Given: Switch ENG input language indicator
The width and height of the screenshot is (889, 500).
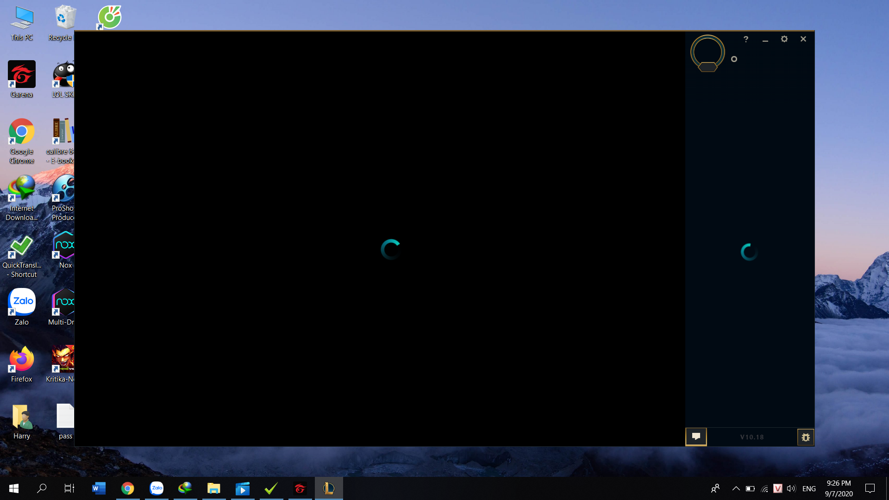Looking at the screenshot, I should click(x=809, y=488).
